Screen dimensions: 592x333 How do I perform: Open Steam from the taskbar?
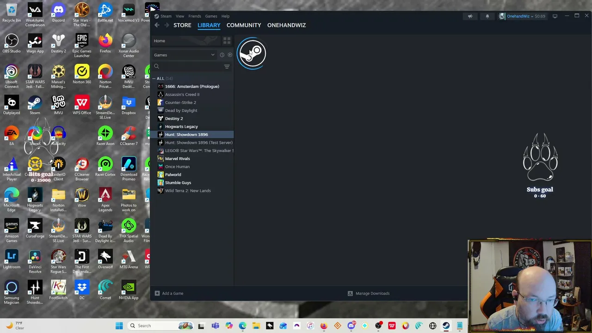tap(446, 326)
